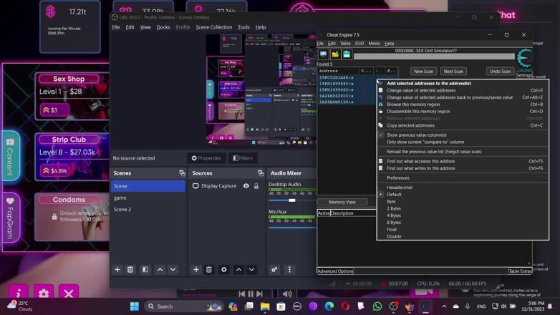Open WhatsApp from the taskbar
The height and width of the screenshot is (315, 560).
377,306
